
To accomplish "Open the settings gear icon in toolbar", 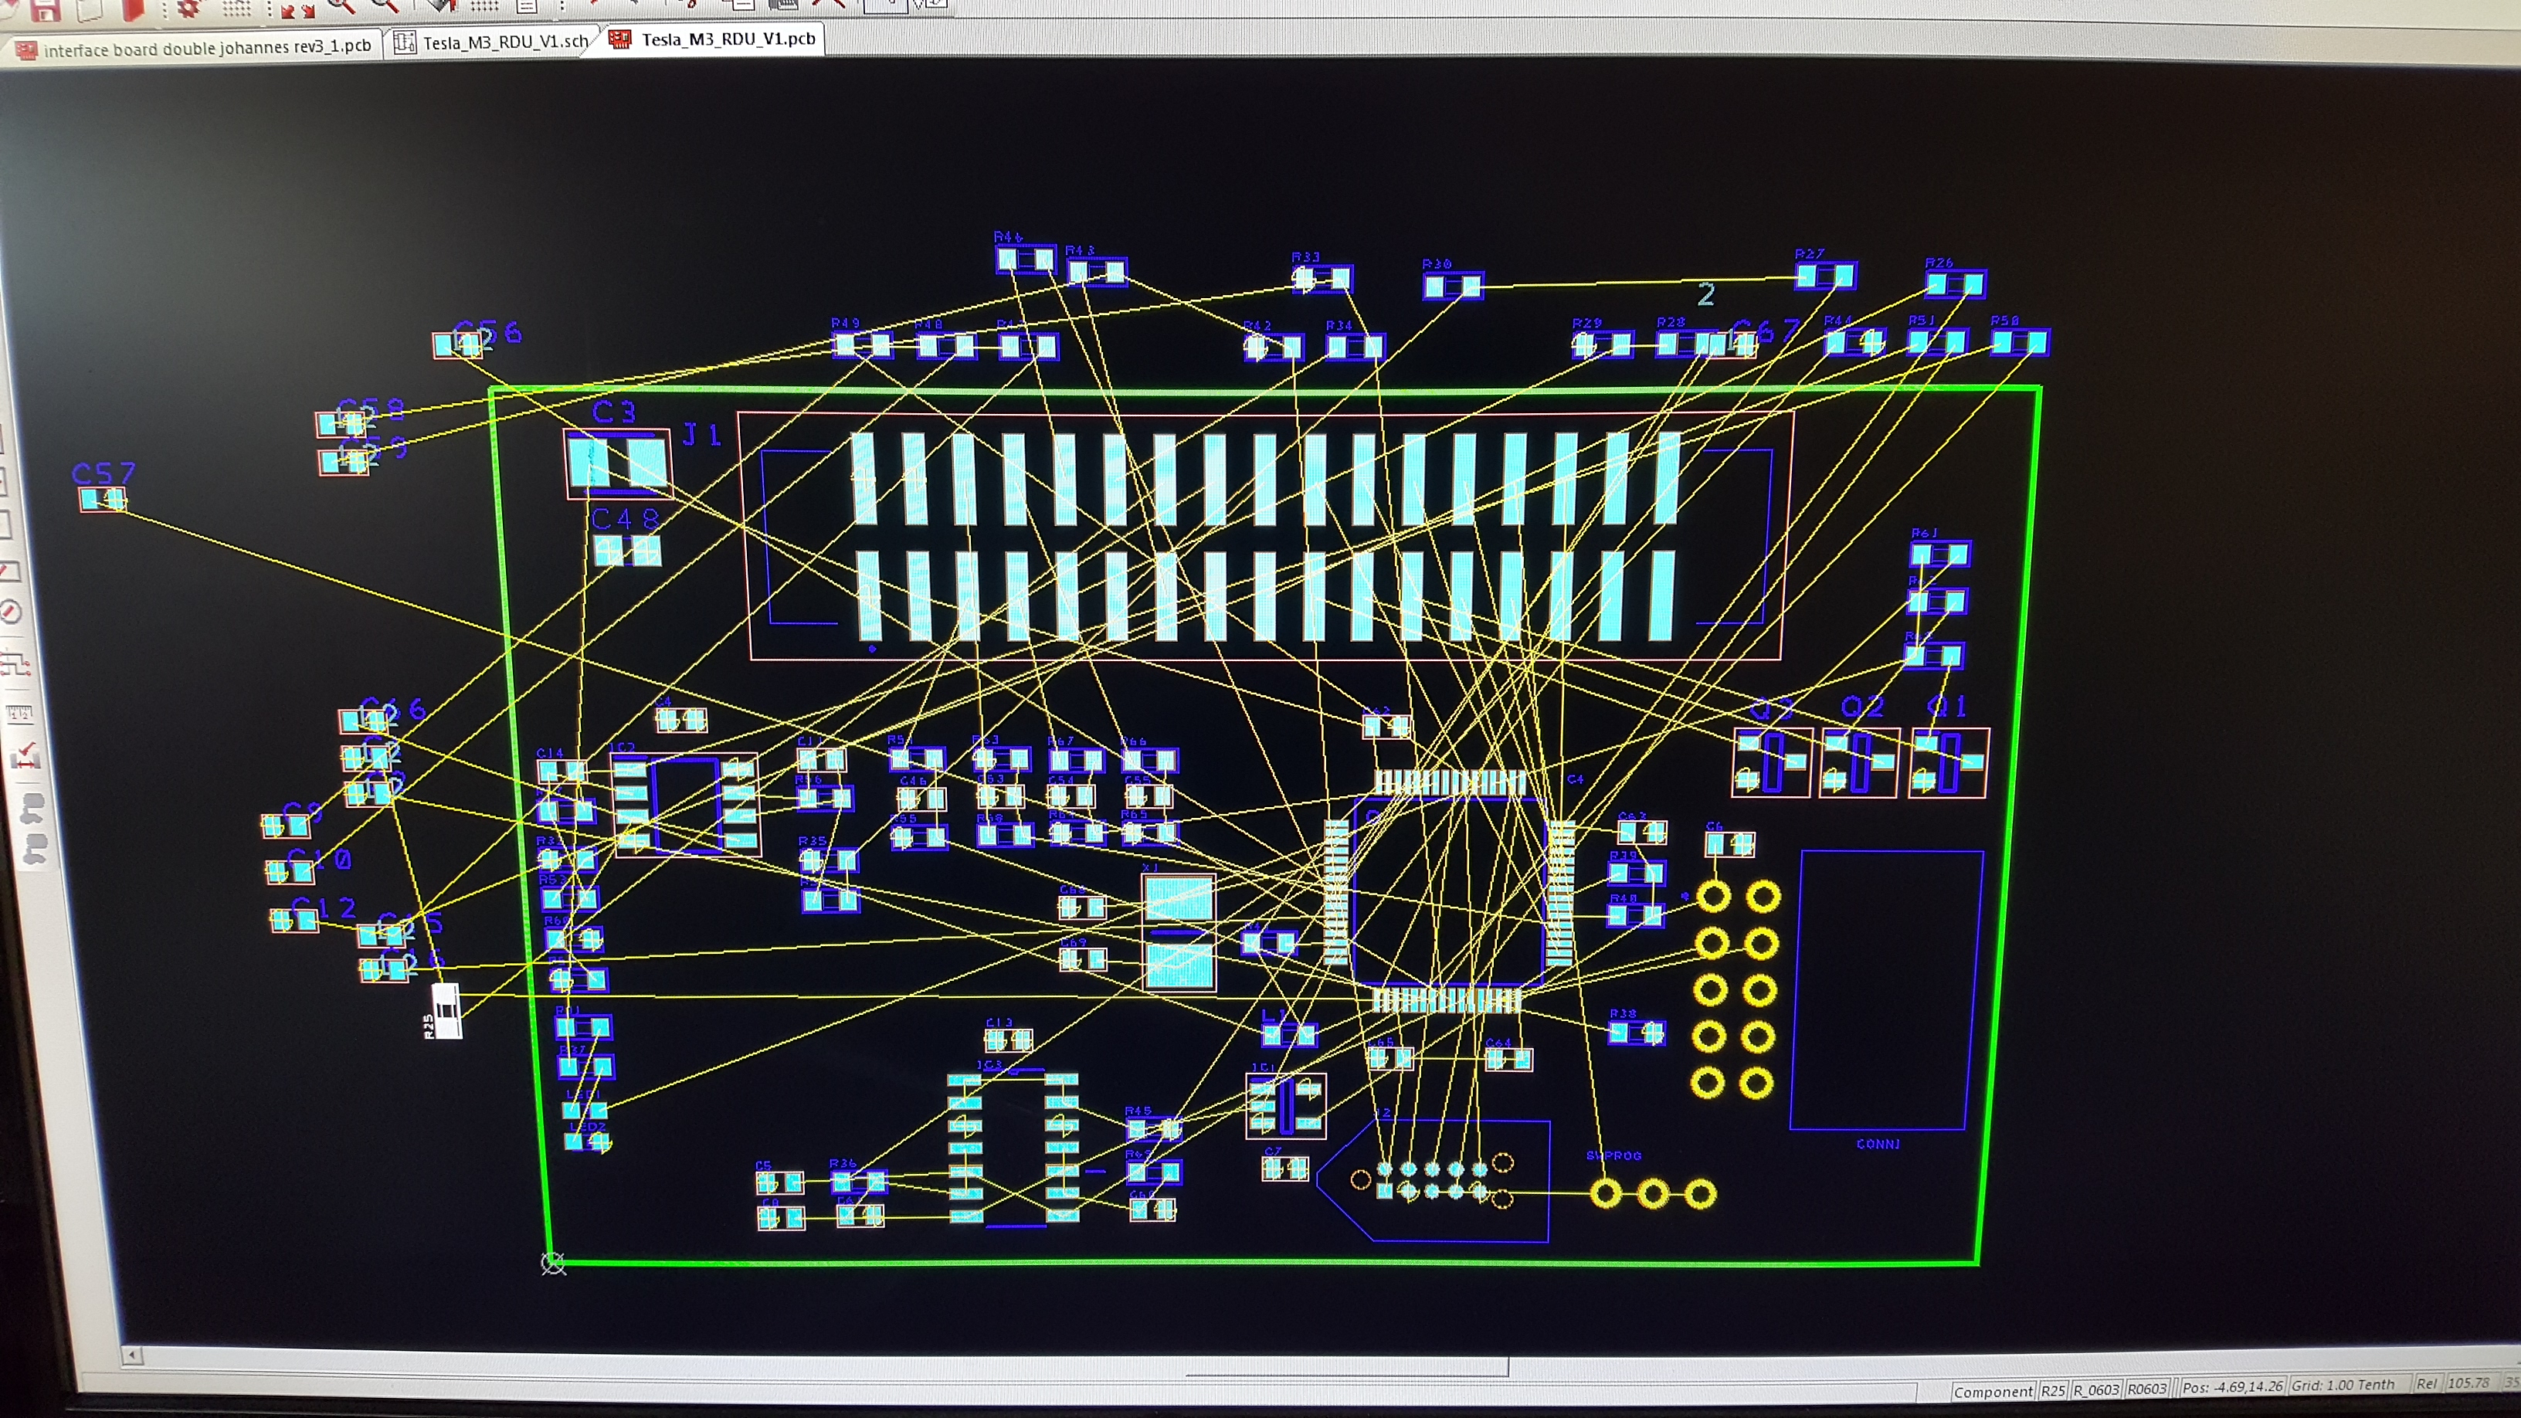I will pyautogui.click(x=188, y=8).
